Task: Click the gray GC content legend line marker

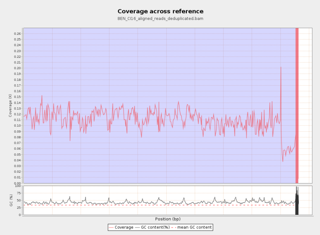Action: pyautogui.click(x=138, y=227)
